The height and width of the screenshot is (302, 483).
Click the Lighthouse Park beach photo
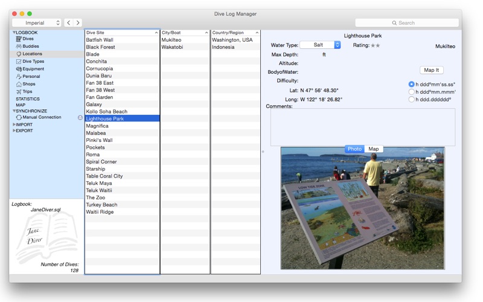click(x=363, y=208)
